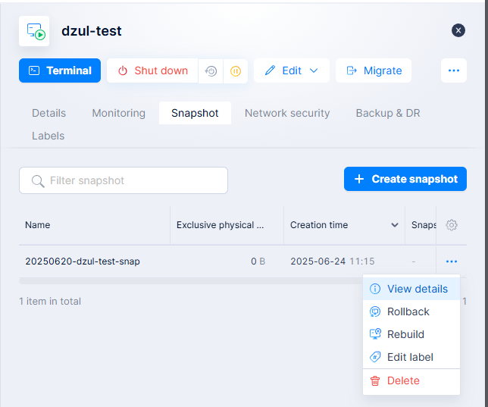The height and width of the screenshot is (407, 488).
Task: Sort by Creation time column arrow
Action: click(394, 225)
